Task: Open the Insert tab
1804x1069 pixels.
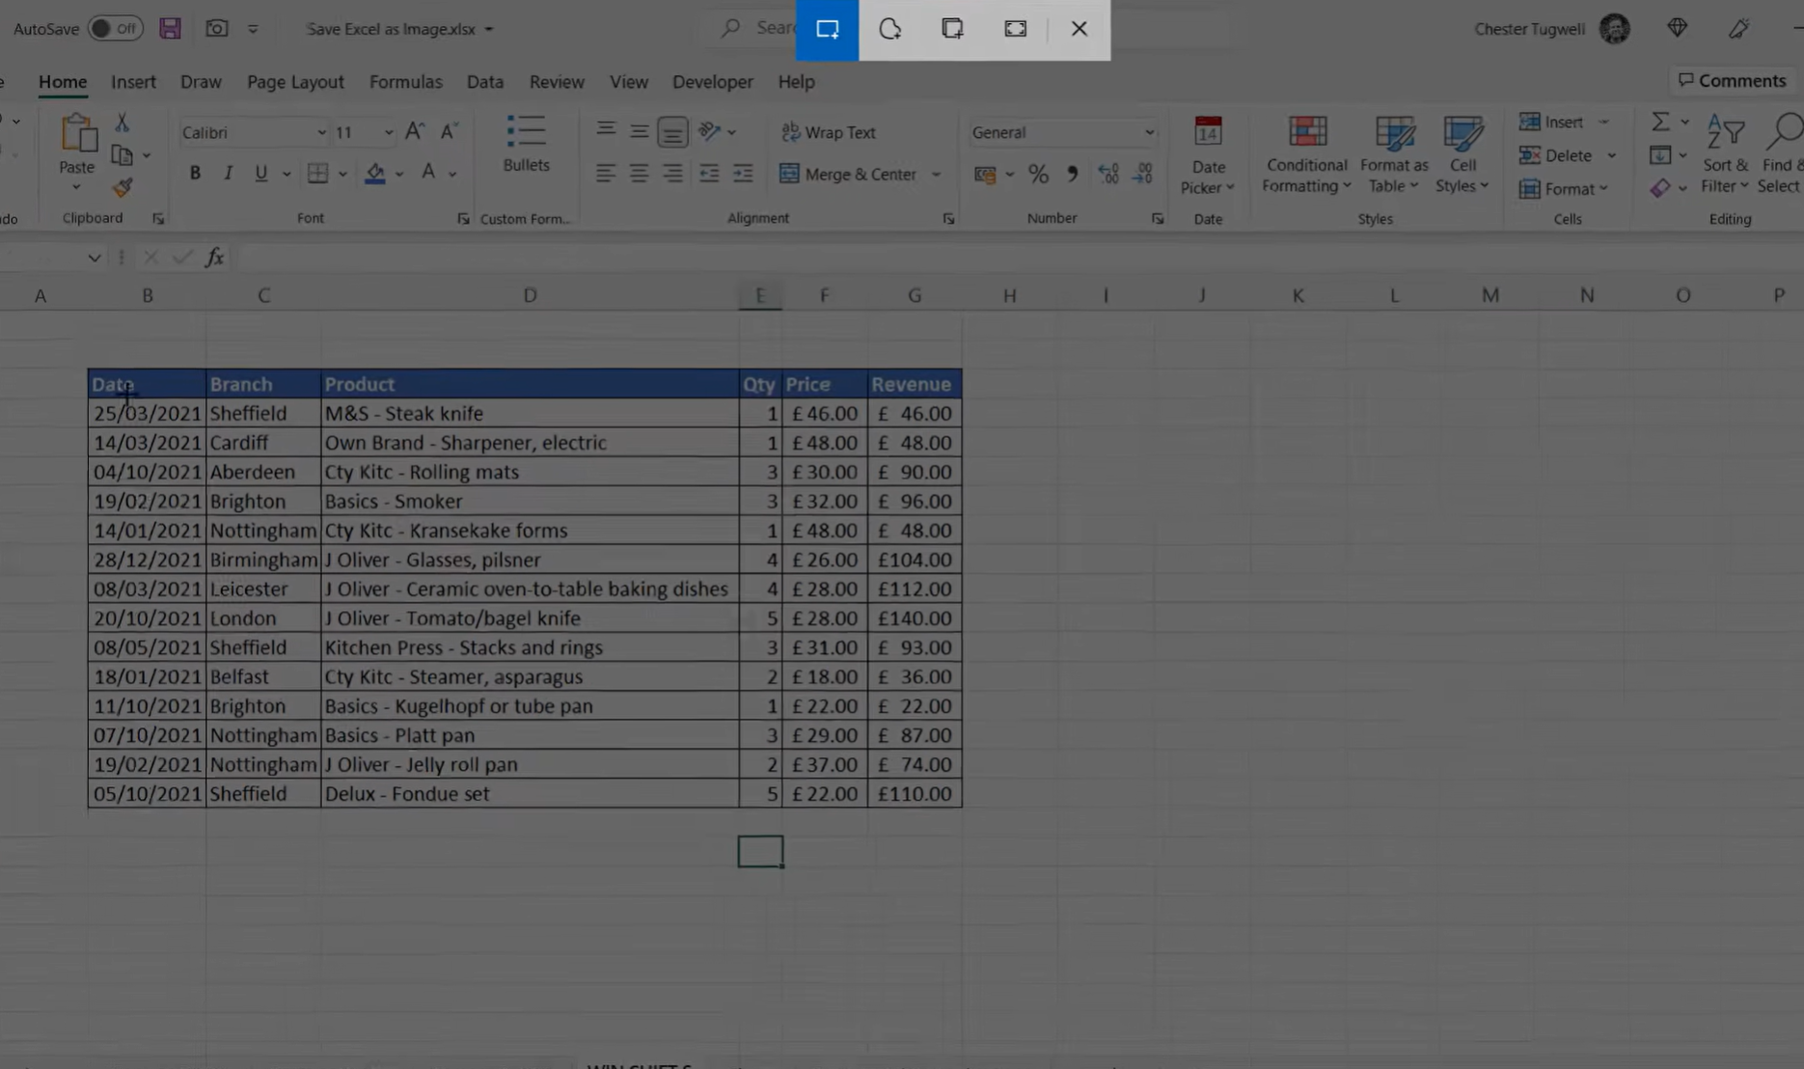Action: (x=133, y=82)
